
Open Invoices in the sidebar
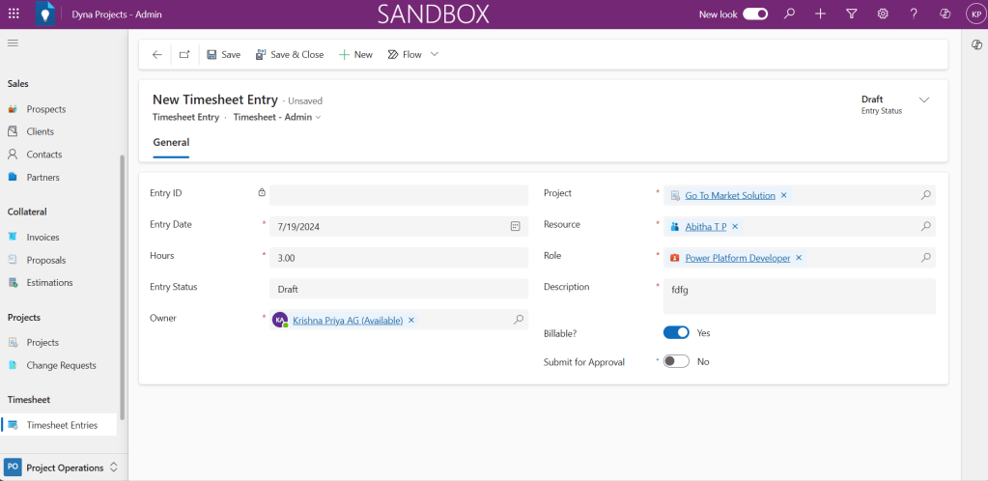tap(42, 237)
